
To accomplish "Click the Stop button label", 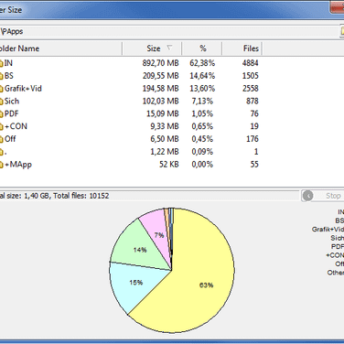I will [333, 196].
